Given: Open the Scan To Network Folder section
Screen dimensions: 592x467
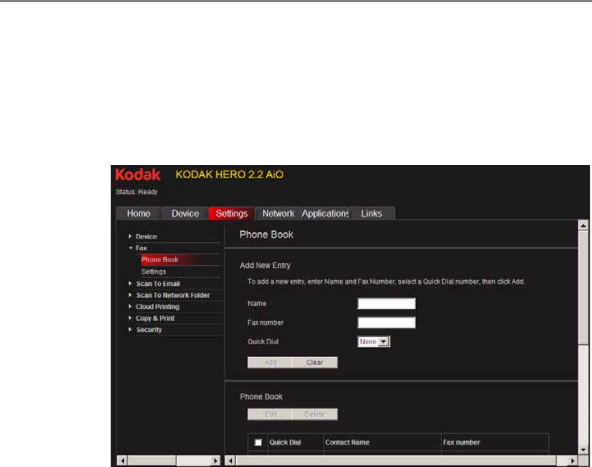Looking at the screenshot, I should pos(173,295).
